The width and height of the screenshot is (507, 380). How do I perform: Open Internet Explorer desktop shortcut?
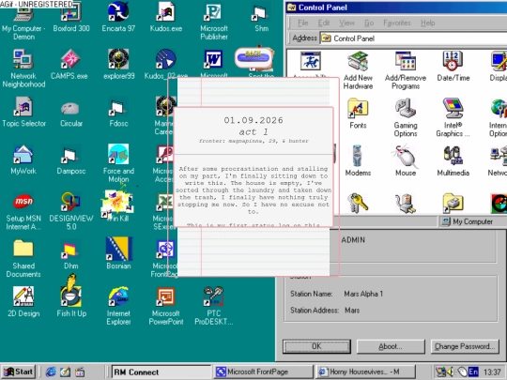coord(118,305)
